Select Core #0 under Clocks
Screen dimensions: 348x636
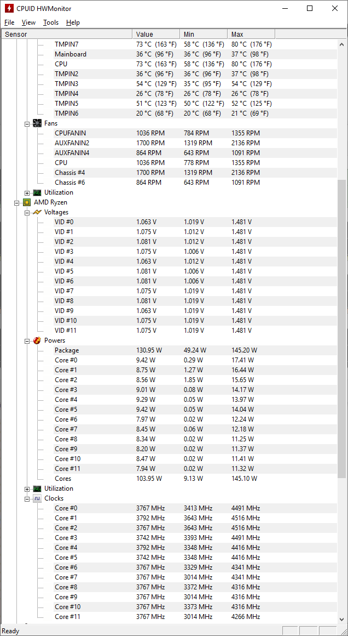coord(195,508)
